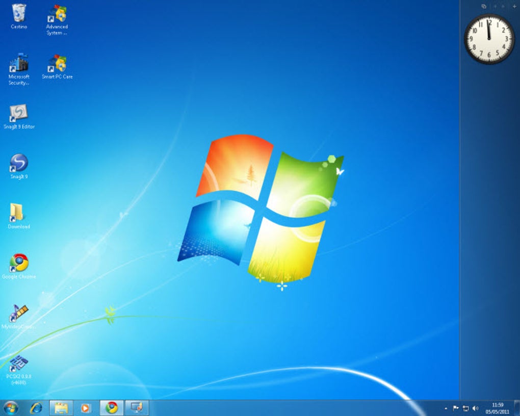
Task: Click the Show desktop strip
Action: tap(517, 408)
